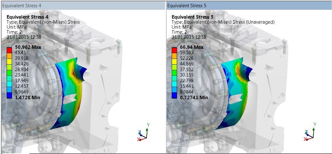This screenshot has width=332, height=154.
Task: Click the '17.949' legend value
Action: tap(22, 81)
